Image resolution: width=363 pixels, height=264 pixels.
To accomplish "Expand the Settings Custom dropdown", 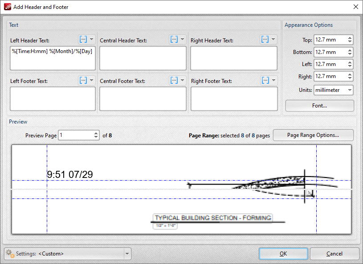I will pyautogui.click(x=127, y=253).
